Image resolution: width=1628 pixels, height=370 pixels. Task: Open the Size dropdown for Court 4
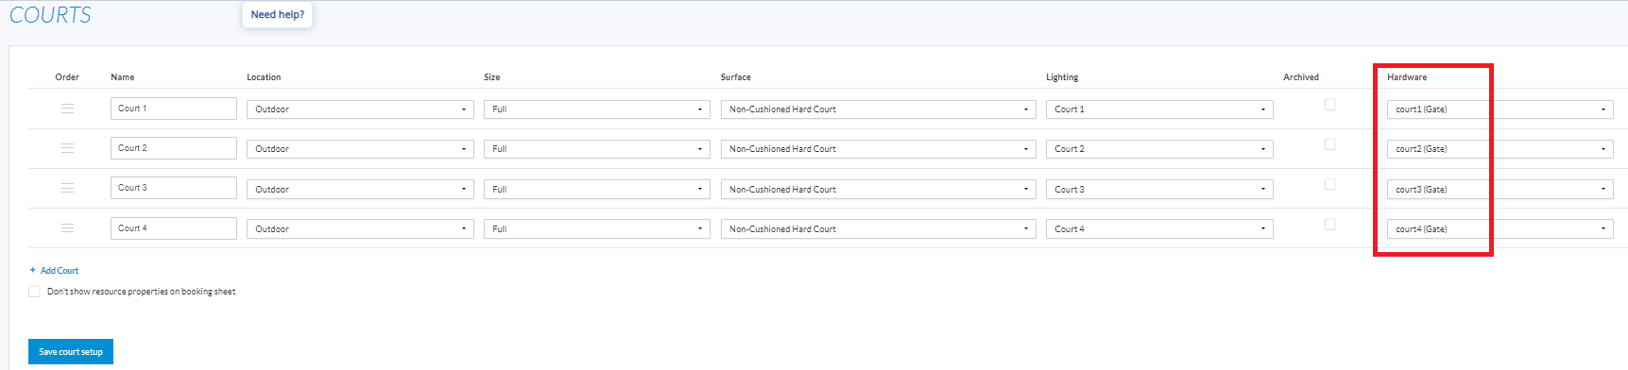[x=596, y=229]
